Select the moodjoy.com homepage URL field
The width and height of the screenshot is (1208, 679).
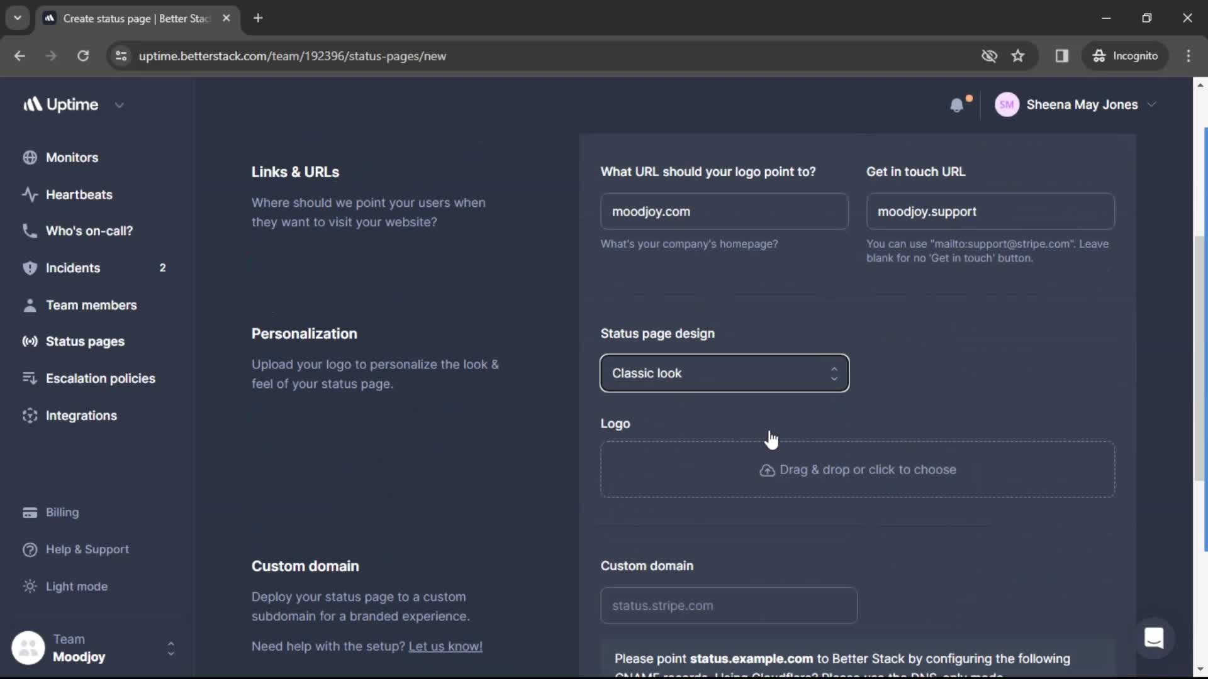[724, 211]
